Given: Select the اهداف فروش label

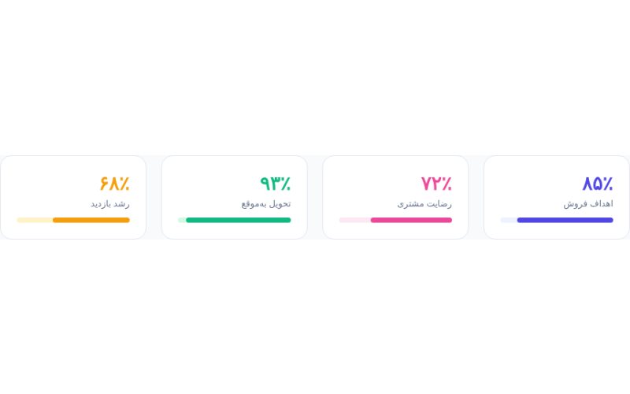Looking at the screenshot, I should [x=588, y=204].
